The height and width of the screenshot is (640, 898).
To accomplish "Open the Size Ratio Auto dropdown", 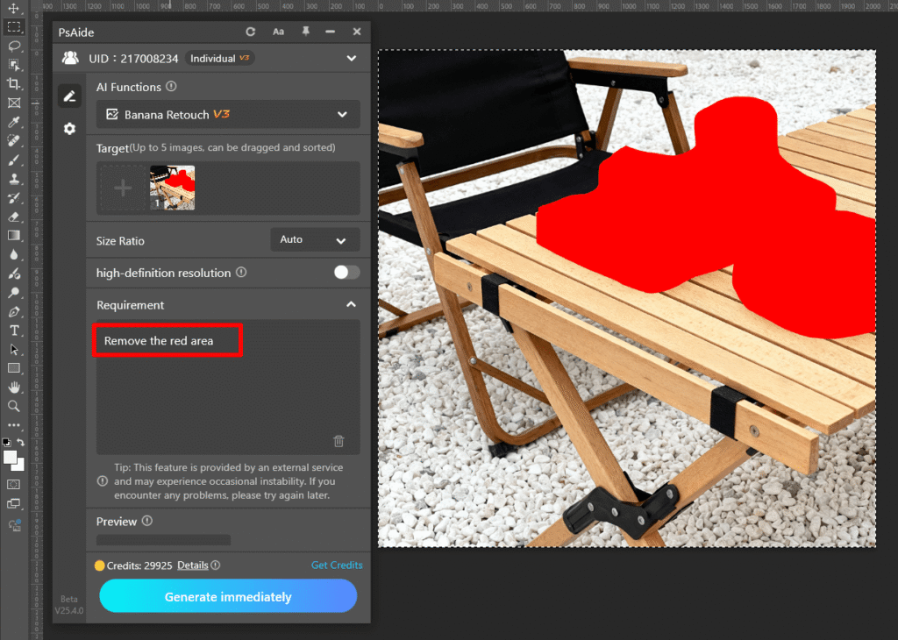I will click(x=315, y=240).
